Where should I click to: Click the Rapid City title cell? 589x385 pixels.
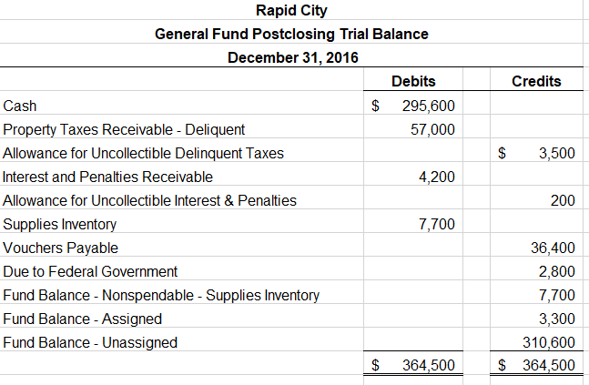click(291, 11)
